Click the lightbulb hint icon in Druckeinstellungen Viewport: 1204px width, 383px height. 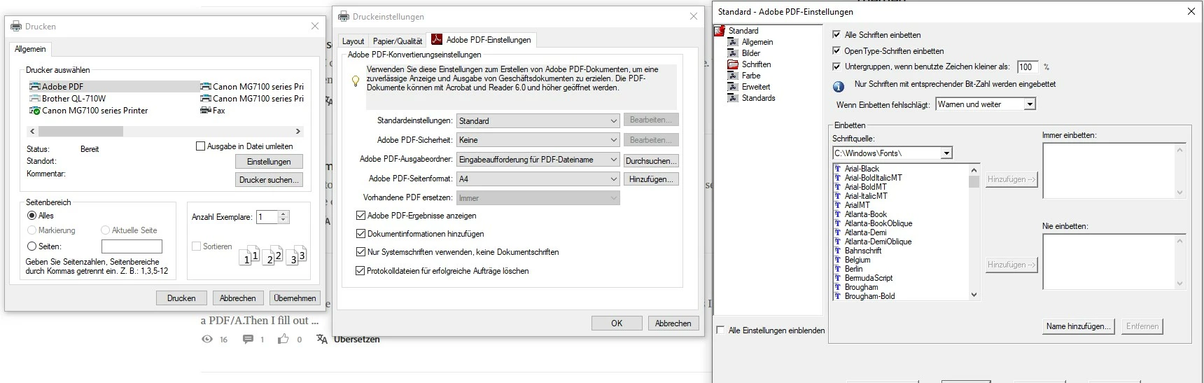tap(356, 81)
